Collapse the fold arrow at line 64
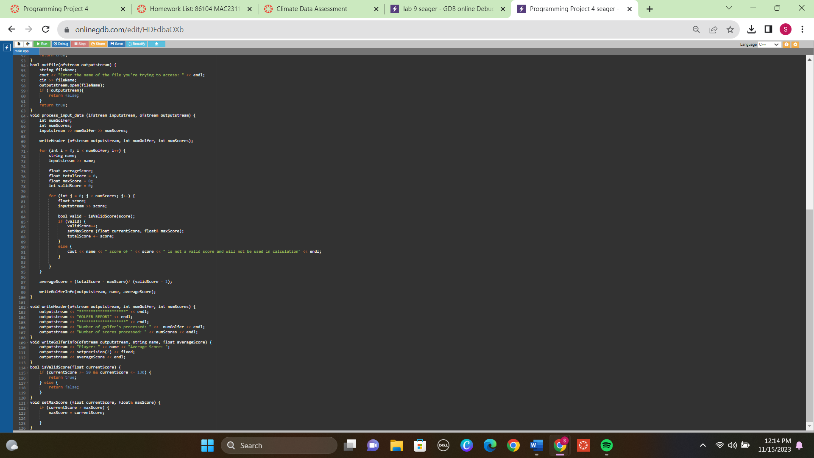Viewport: 814px width, 458px height. 28,116
